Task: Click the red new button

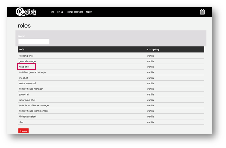Action: click(23, 131)
